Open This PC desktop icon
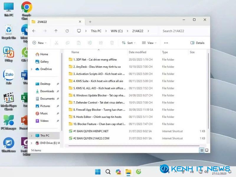236x177 pixels. (x=9, y=10)
